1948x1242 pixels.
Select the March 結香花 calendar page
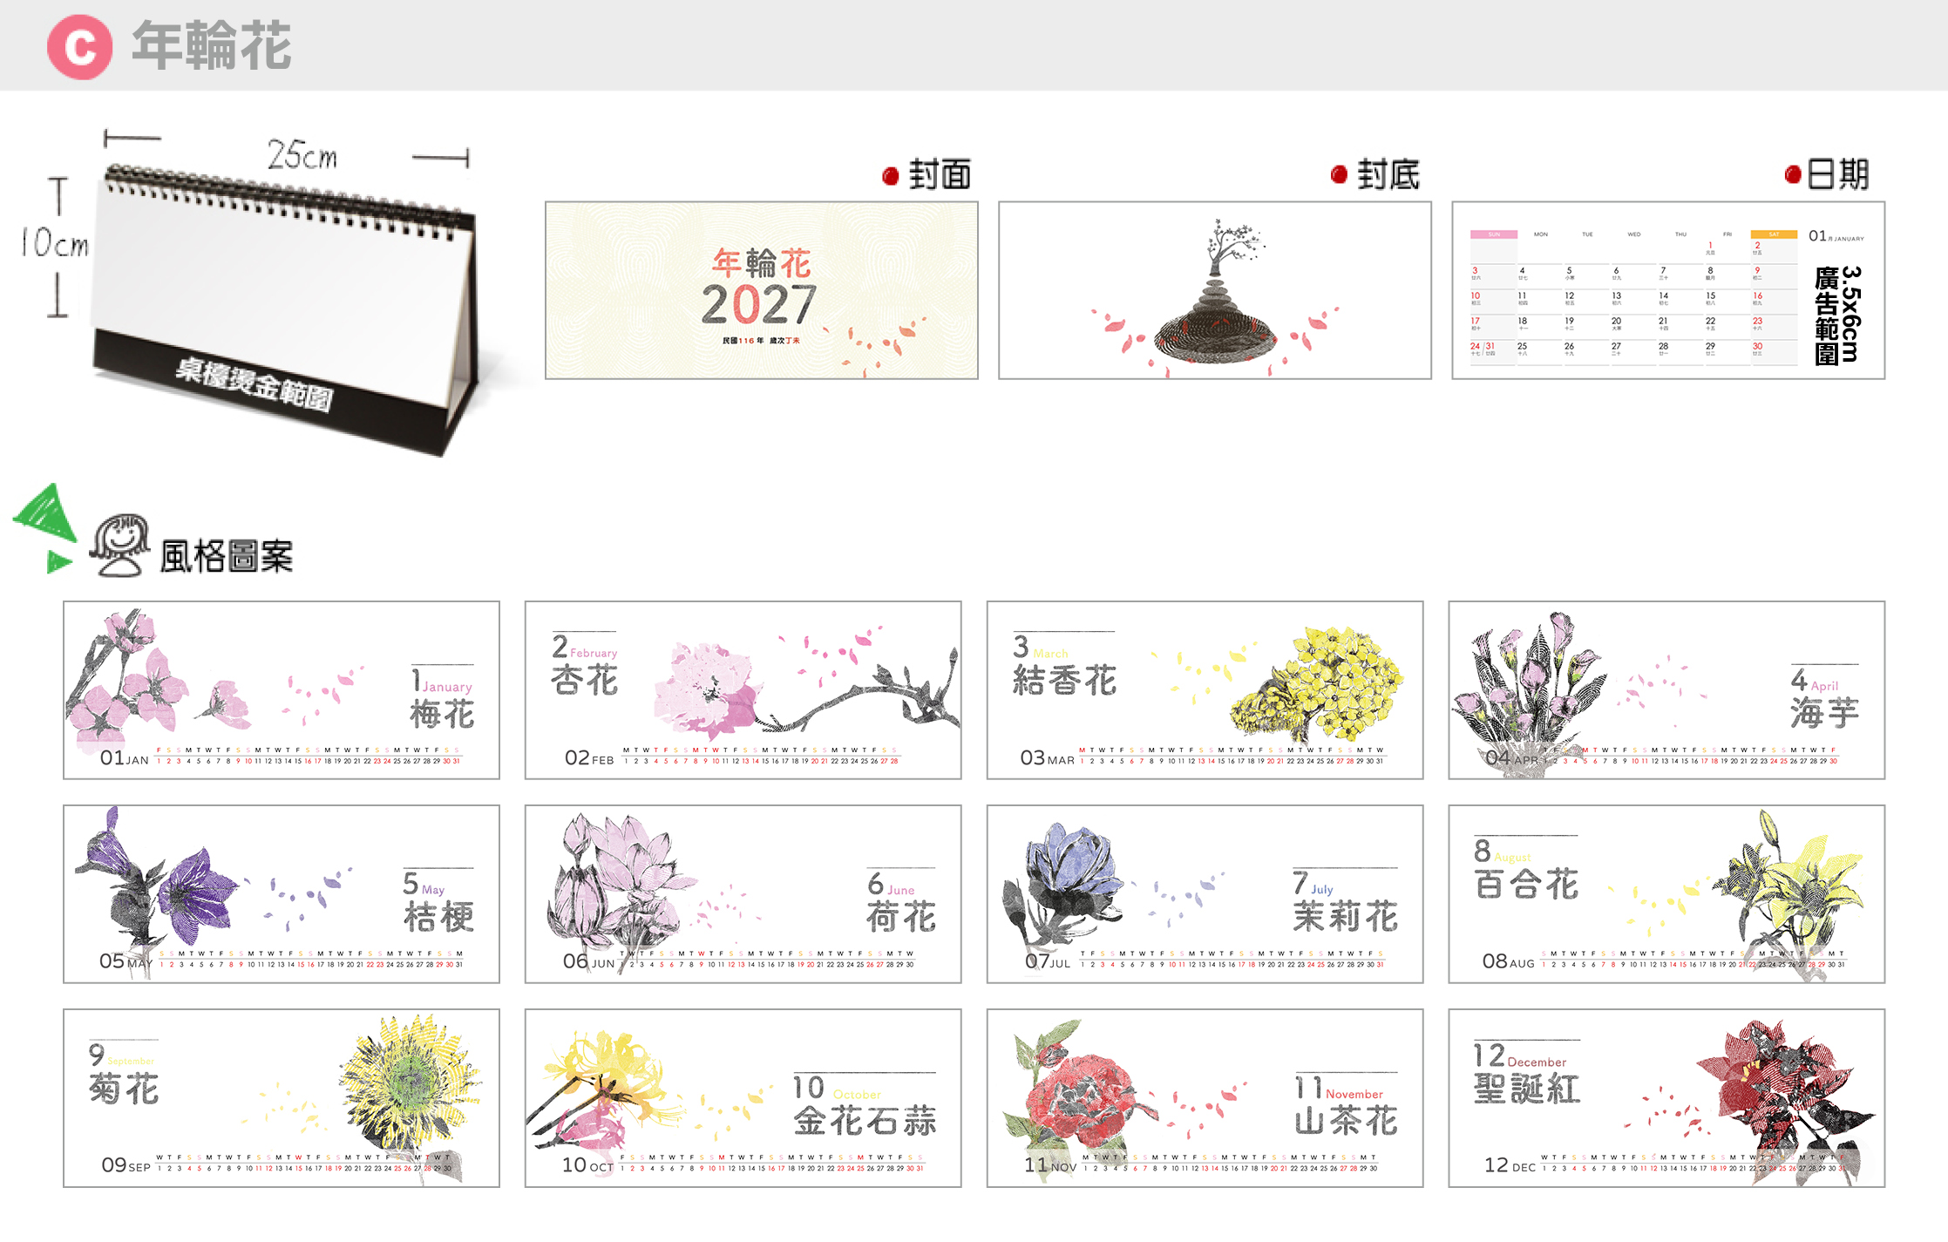tap(1205, 690)
